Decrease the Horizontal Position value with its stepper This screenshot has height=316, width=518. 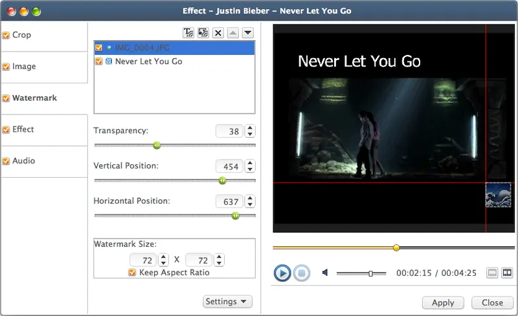click(x=250, y=204)
